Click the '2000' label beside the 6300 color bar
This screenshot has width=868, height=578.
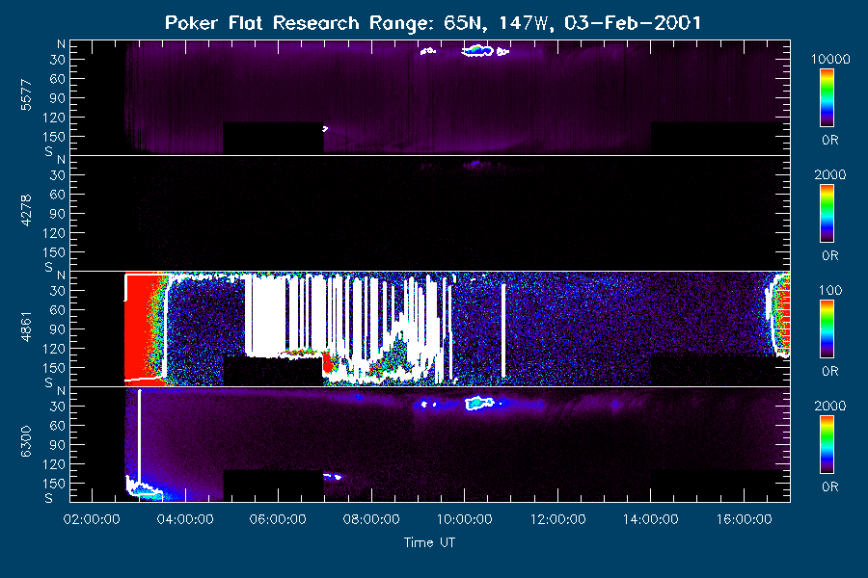pyautogui.click(x=830, y=406)
